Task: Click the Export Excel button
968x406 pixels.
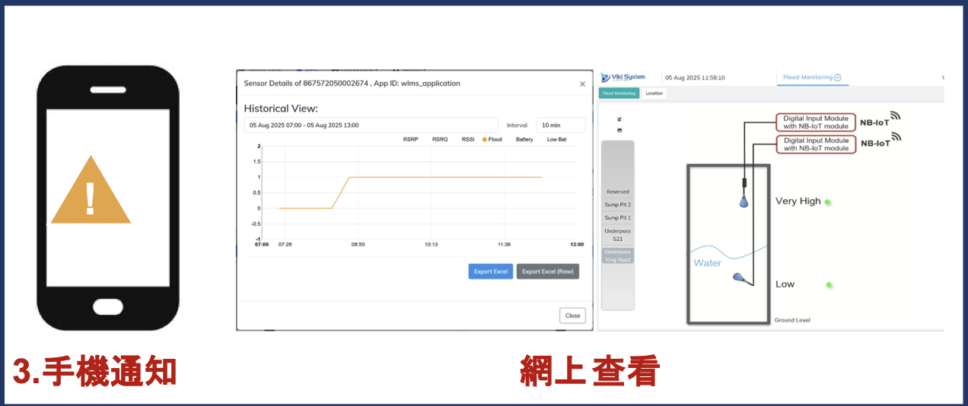Action: coord(491,271)
